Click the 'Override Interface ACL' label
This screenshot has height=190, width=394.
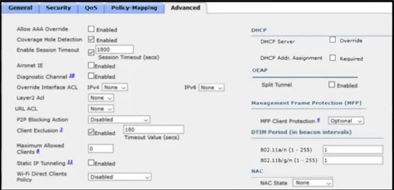[47, 88]
